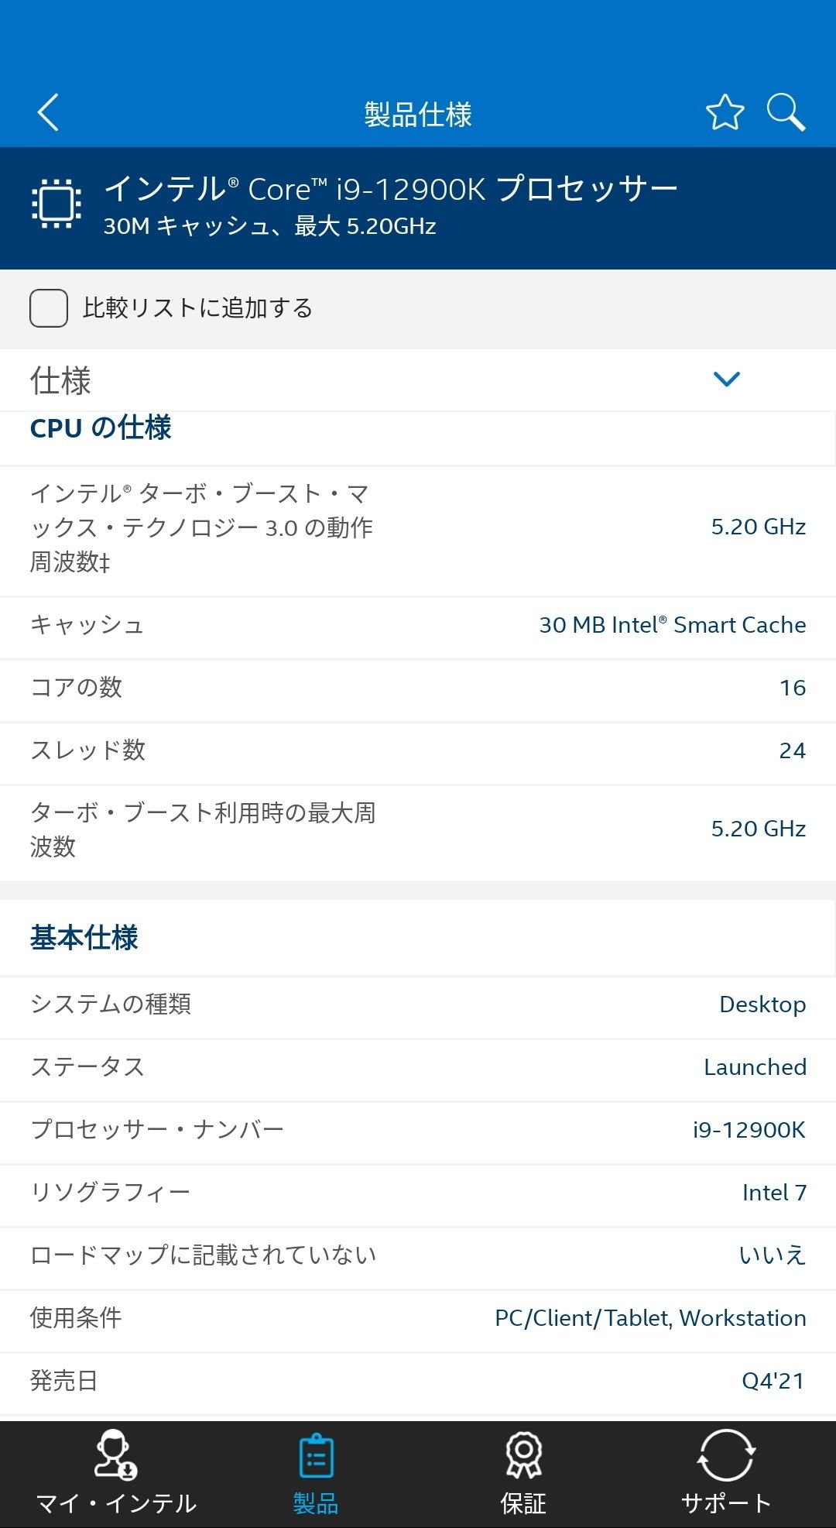The image size is (836, 1528).
Task: Select the コアの数 row
Action: pyautogui.click(x=418, y=688)
